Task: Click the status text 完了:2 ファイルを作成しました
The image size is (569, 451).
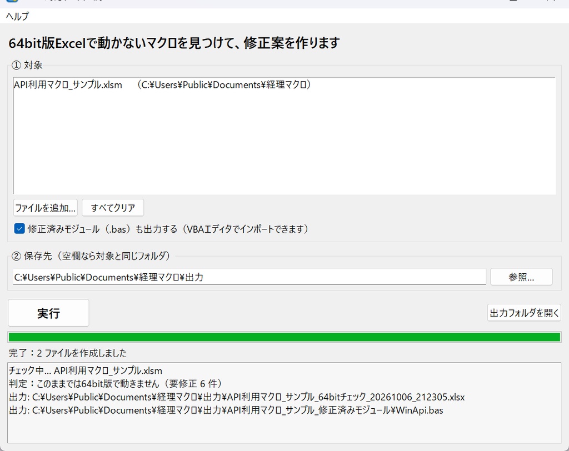Action: point(67,353)
